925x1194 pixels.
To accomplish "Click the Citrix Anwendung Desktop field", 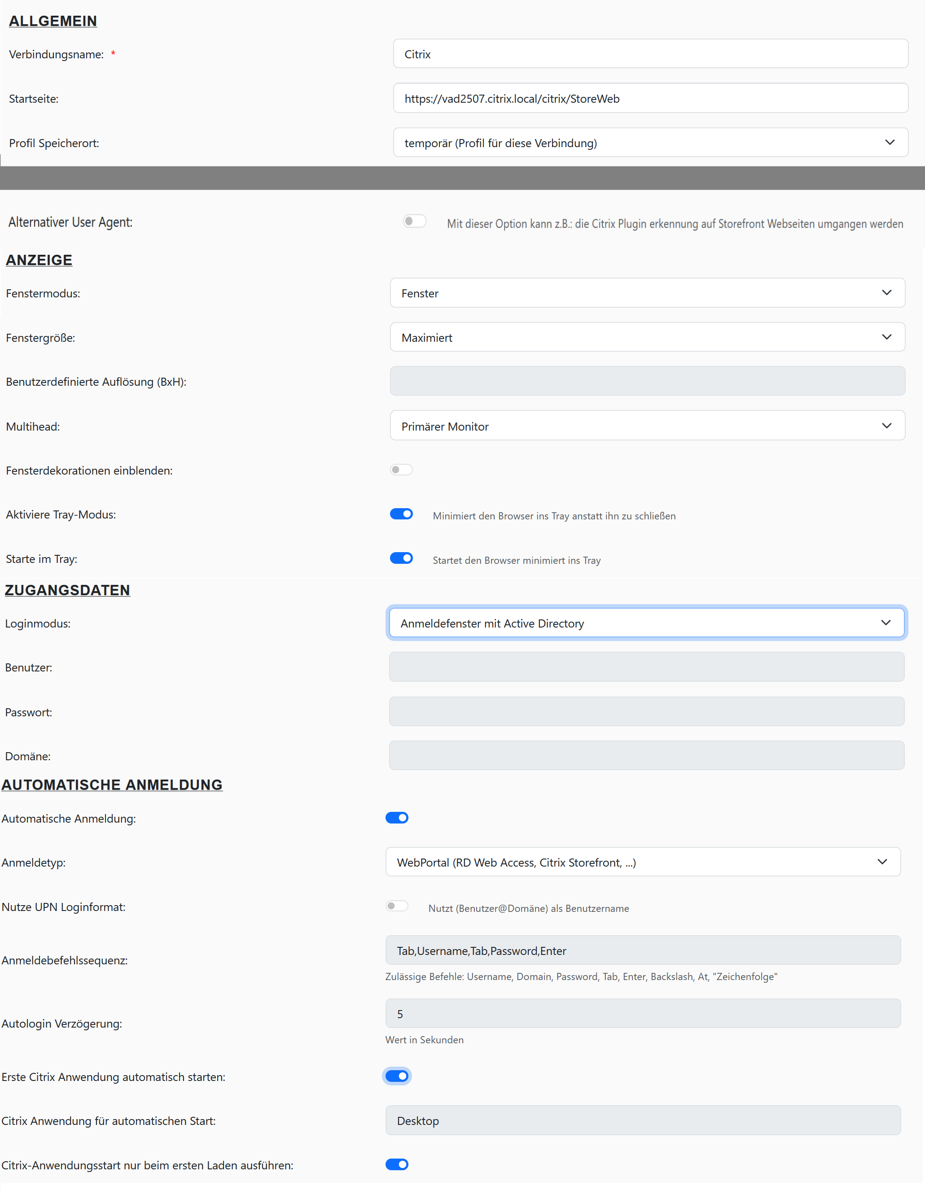I will pyautogui.click(x=643, y=1121).
